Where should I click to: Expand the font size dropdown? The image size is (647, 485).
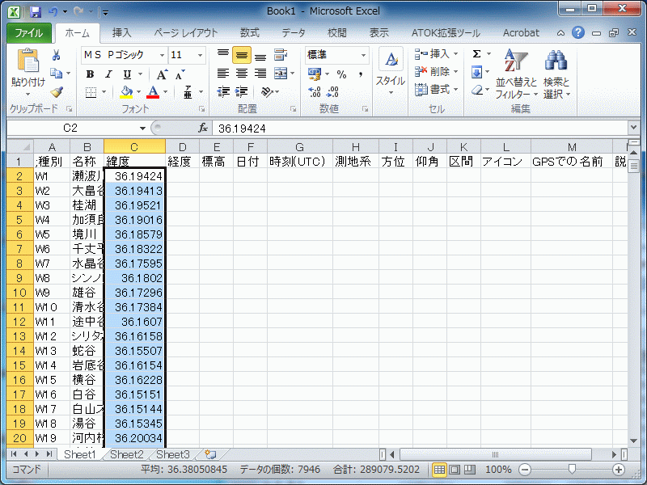[199, 55]
